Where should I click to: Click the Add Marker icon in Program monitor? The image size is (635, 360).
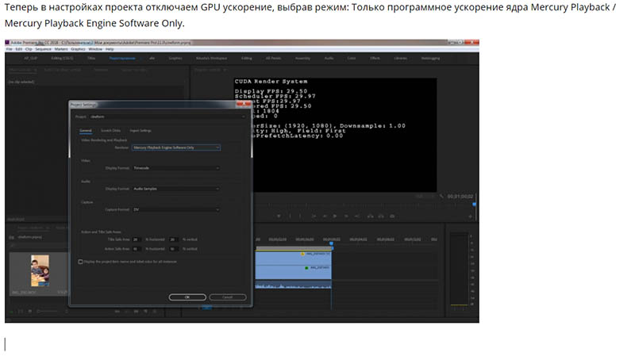tap(279, 216)
